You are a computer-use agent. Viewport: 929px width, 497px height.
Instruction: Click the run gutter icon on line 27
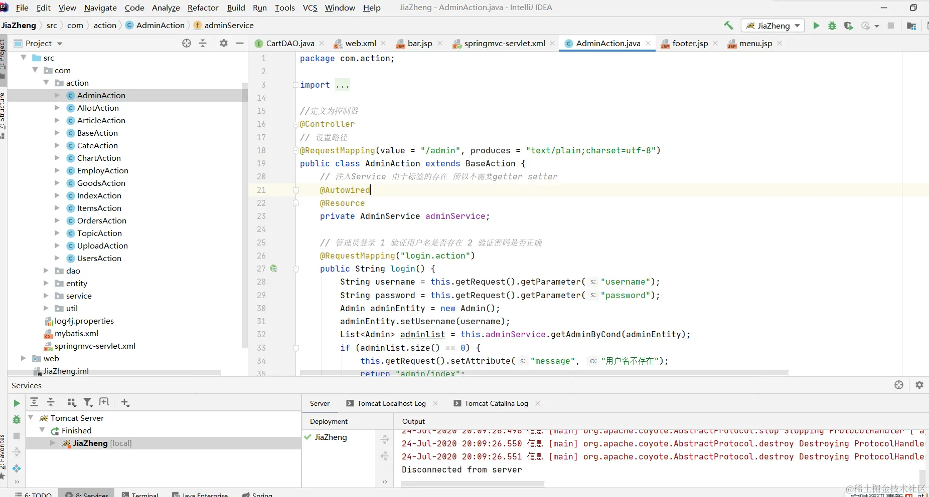(274, 269)
